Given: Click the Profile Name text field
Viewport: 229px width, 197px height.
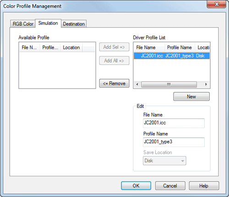Looking at the screenshot, I should [x=174, y=142].
